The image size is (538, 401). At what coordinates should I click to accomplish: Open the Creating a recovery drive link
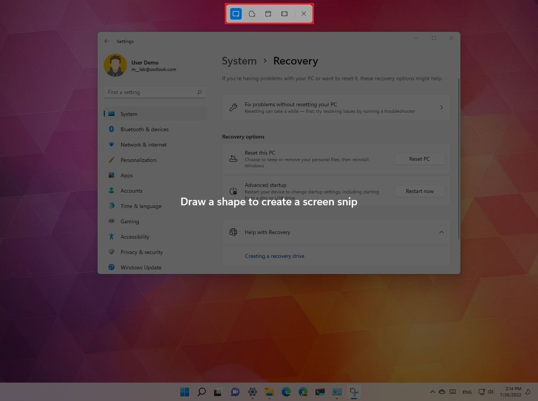(x=275, y=256)
